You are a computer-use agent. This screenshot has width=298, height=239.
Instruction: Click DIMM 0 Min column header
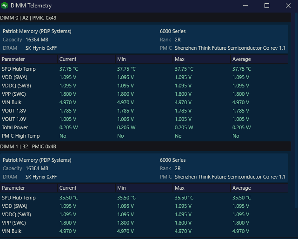click(144, 59)
